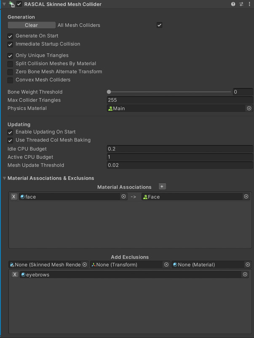
Task: Open the component help documentation icon
Action: coord(233,4)
